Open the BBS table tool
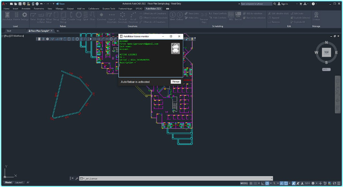 pos(231,16)
